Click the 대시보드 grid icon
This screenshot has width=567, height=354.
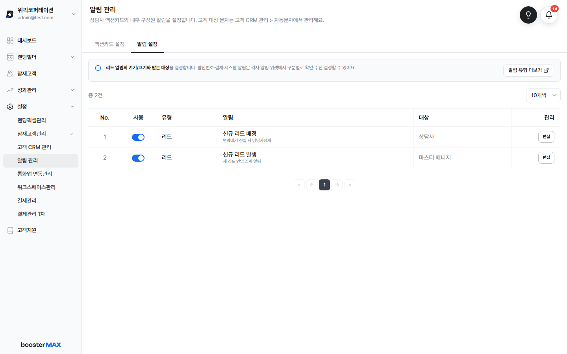tap(10, 41)
